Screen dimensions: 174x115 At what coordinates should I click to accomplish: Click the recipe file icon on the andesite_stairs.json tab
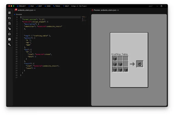(16, 10)
